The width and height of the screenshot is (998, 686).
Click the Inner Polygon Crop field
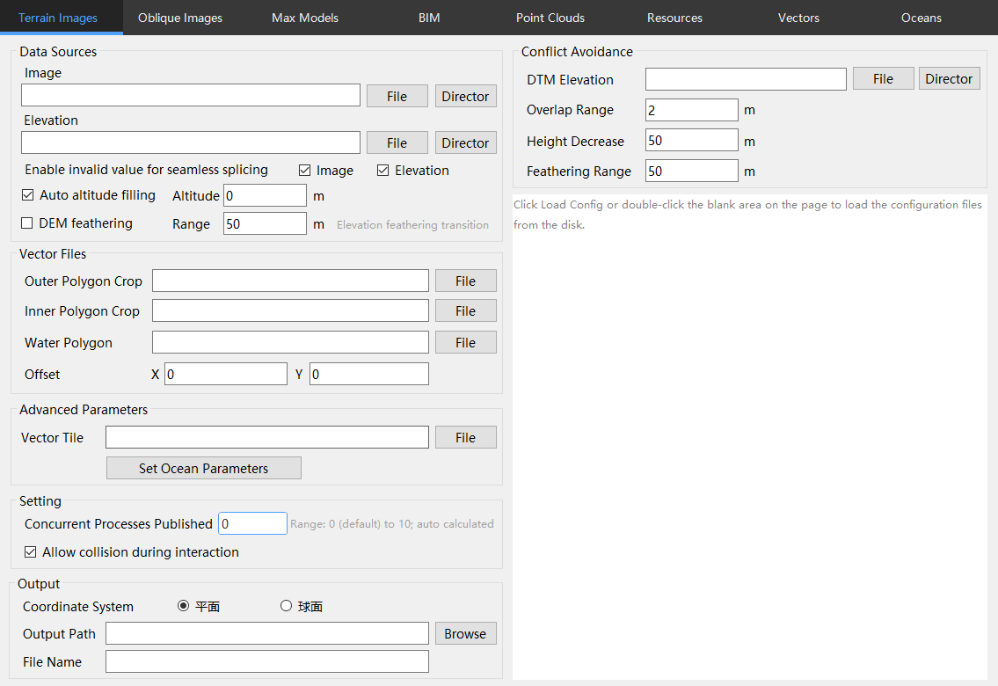(x=290, y=310)
